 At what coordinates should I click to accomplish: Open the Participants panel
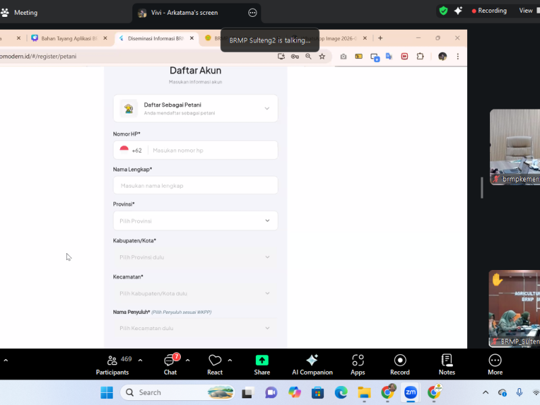pyautogui.click(x=113, y=364)
